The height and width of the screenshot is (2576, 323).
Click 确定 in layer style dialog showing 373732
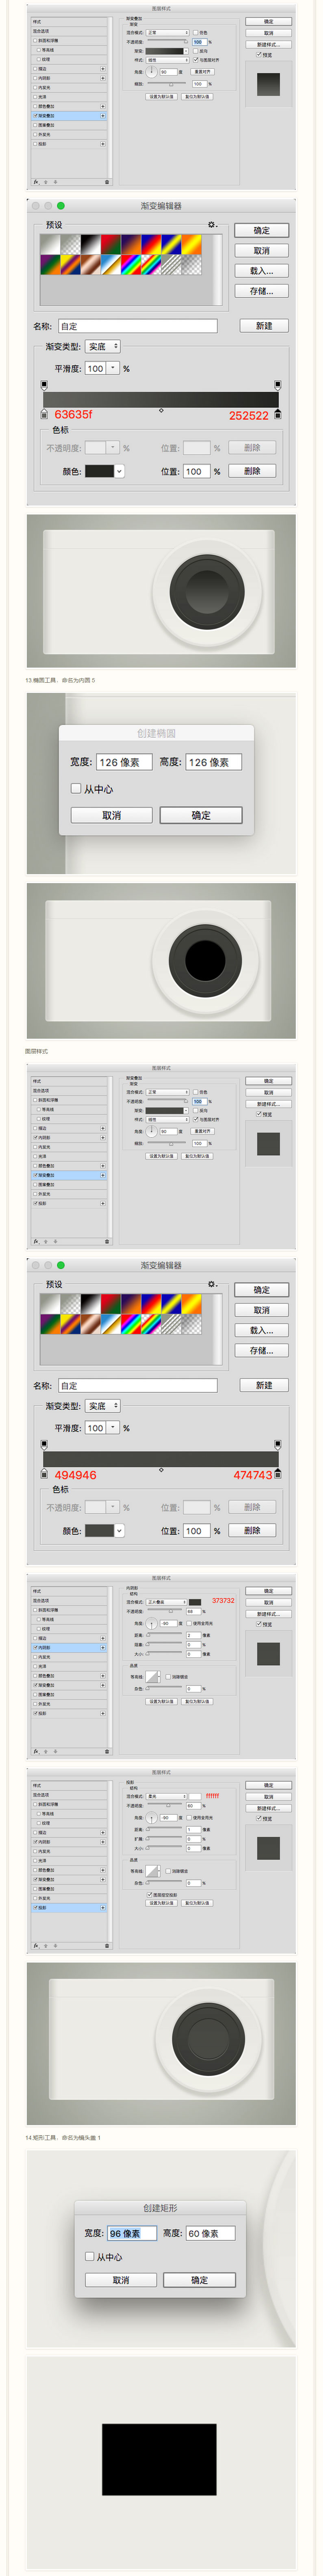coord(268,1592)
